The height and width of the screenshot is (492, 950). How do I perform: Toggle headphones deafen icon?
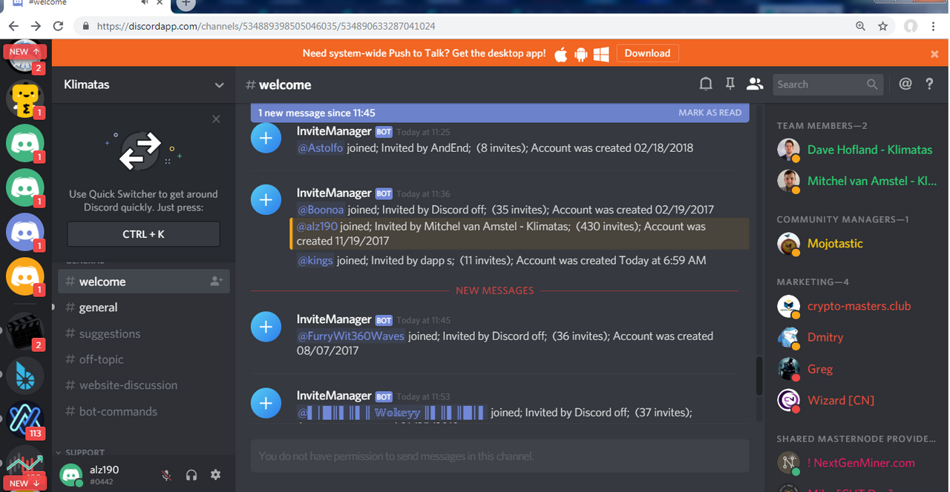191,475
